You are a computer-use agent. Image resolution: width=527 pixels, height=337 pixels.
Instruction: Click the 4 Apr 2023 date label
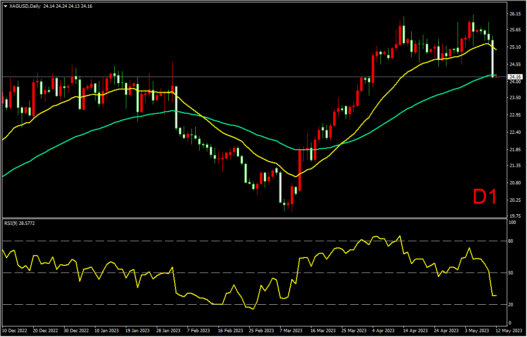tap(384, 330)
